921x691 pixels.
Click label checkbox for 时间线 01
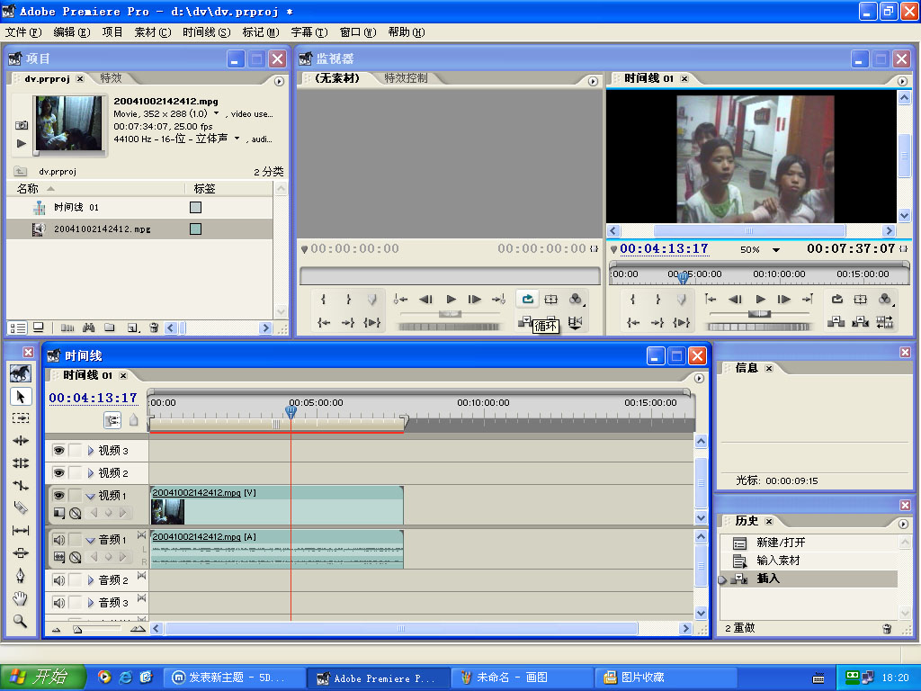(x=195, y=208)
